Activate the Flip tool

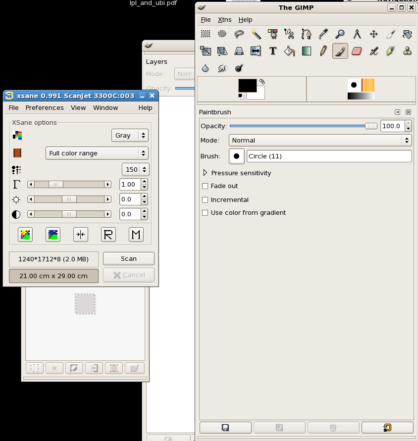(x=256, y=51)
